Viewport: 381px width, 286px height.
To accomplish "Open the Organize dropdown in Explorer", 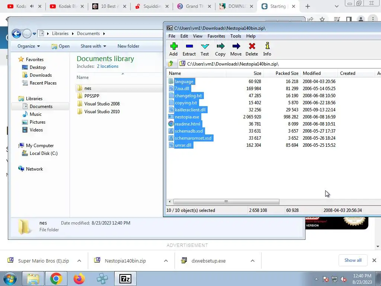I will pos(29,46).
